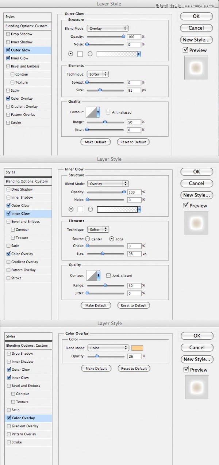This screenshot has width=219, height=465.
Task: Click the Size slider handle in Inner Glow Elements
Action: point(103,253)
